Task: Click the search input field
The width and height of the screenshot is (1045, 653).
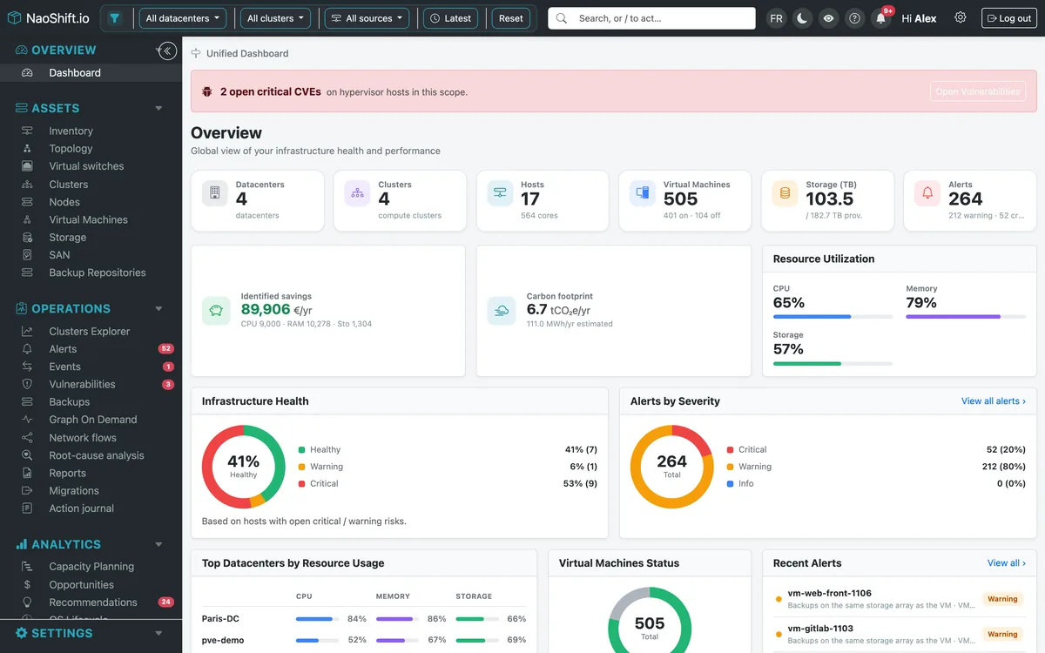Action: 651,18
